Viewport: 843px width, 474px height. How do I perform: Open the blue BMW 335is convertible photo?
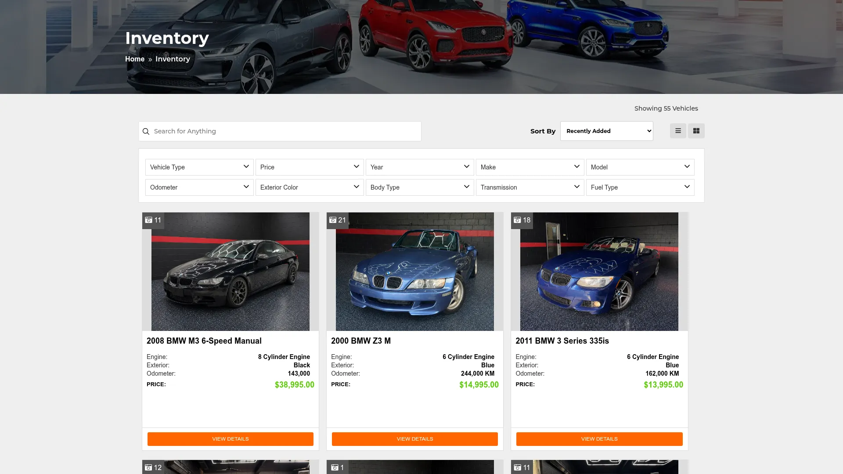coord(599,272)
